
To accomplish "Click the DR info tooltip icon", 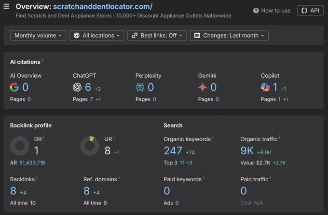I will point(44,137).
